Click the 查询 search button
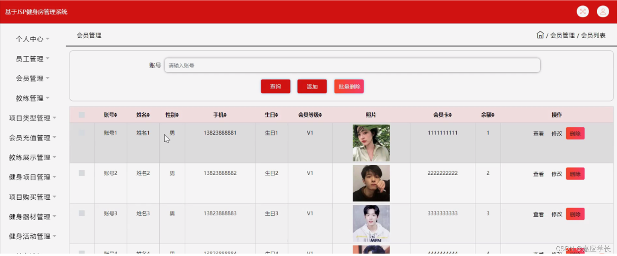617x256 pixels. (x=275, y=86)
